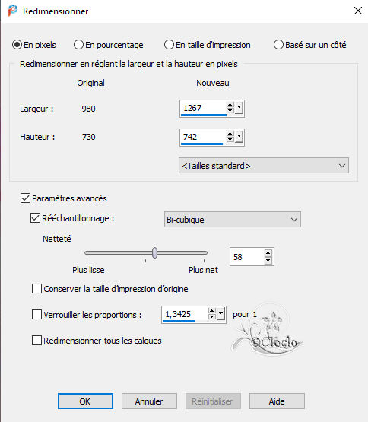Click the PaintShop Pro icon in the title bar
This screenshot has height=422, width=368.
[12, 11]
